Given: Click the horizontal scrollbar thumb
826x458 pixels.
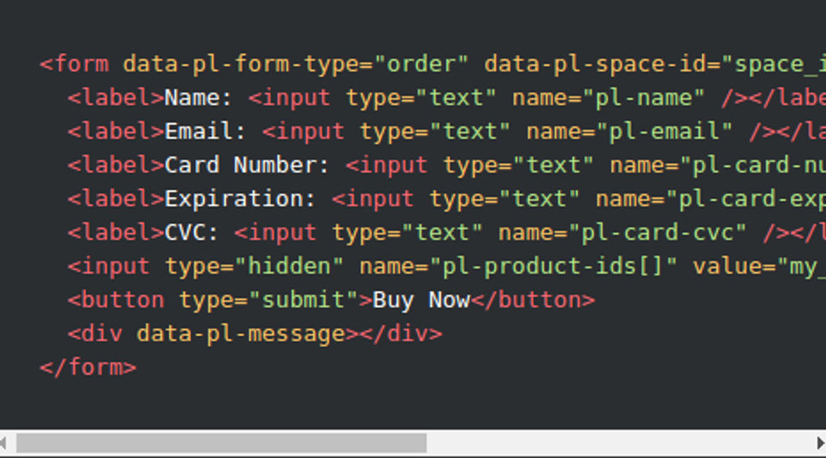Looking at the screenshot, I should tap(221, 443).
